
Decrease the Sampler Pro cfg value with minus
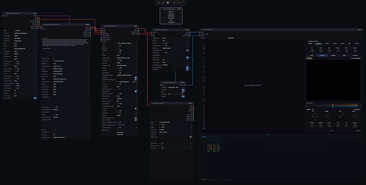pos(118,53)
